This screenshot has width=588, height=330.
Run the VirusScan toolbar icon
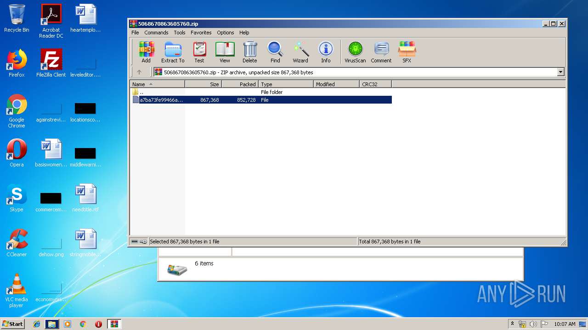(x=355, y=52)
